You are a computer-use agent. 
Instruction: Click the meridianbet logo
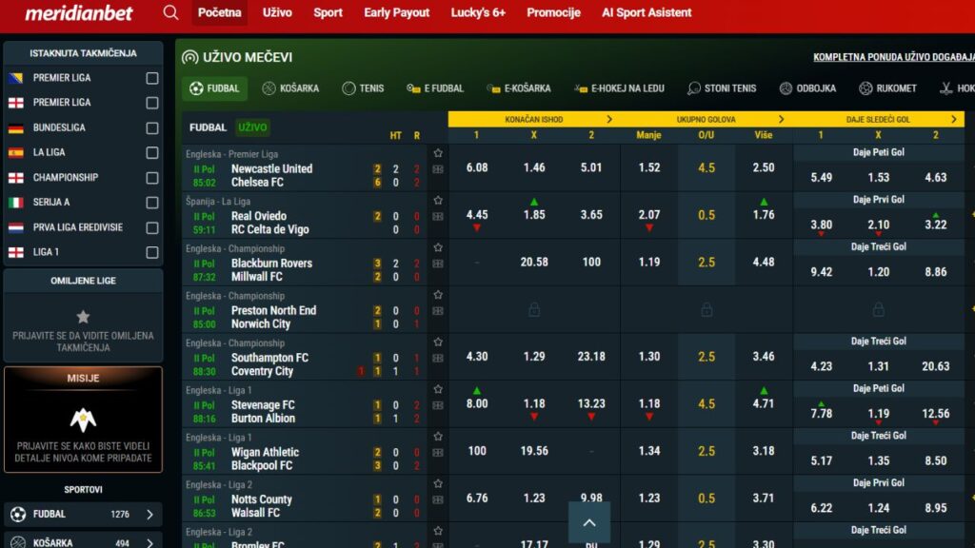coord(78,13)
